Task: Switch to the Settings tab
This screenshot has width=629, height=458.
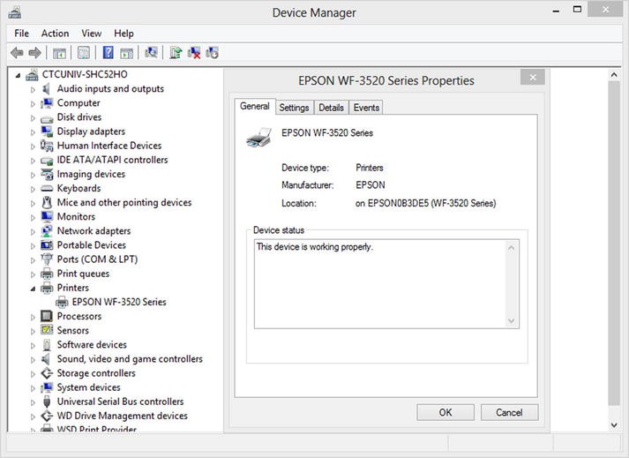Action: click(294, 108)
